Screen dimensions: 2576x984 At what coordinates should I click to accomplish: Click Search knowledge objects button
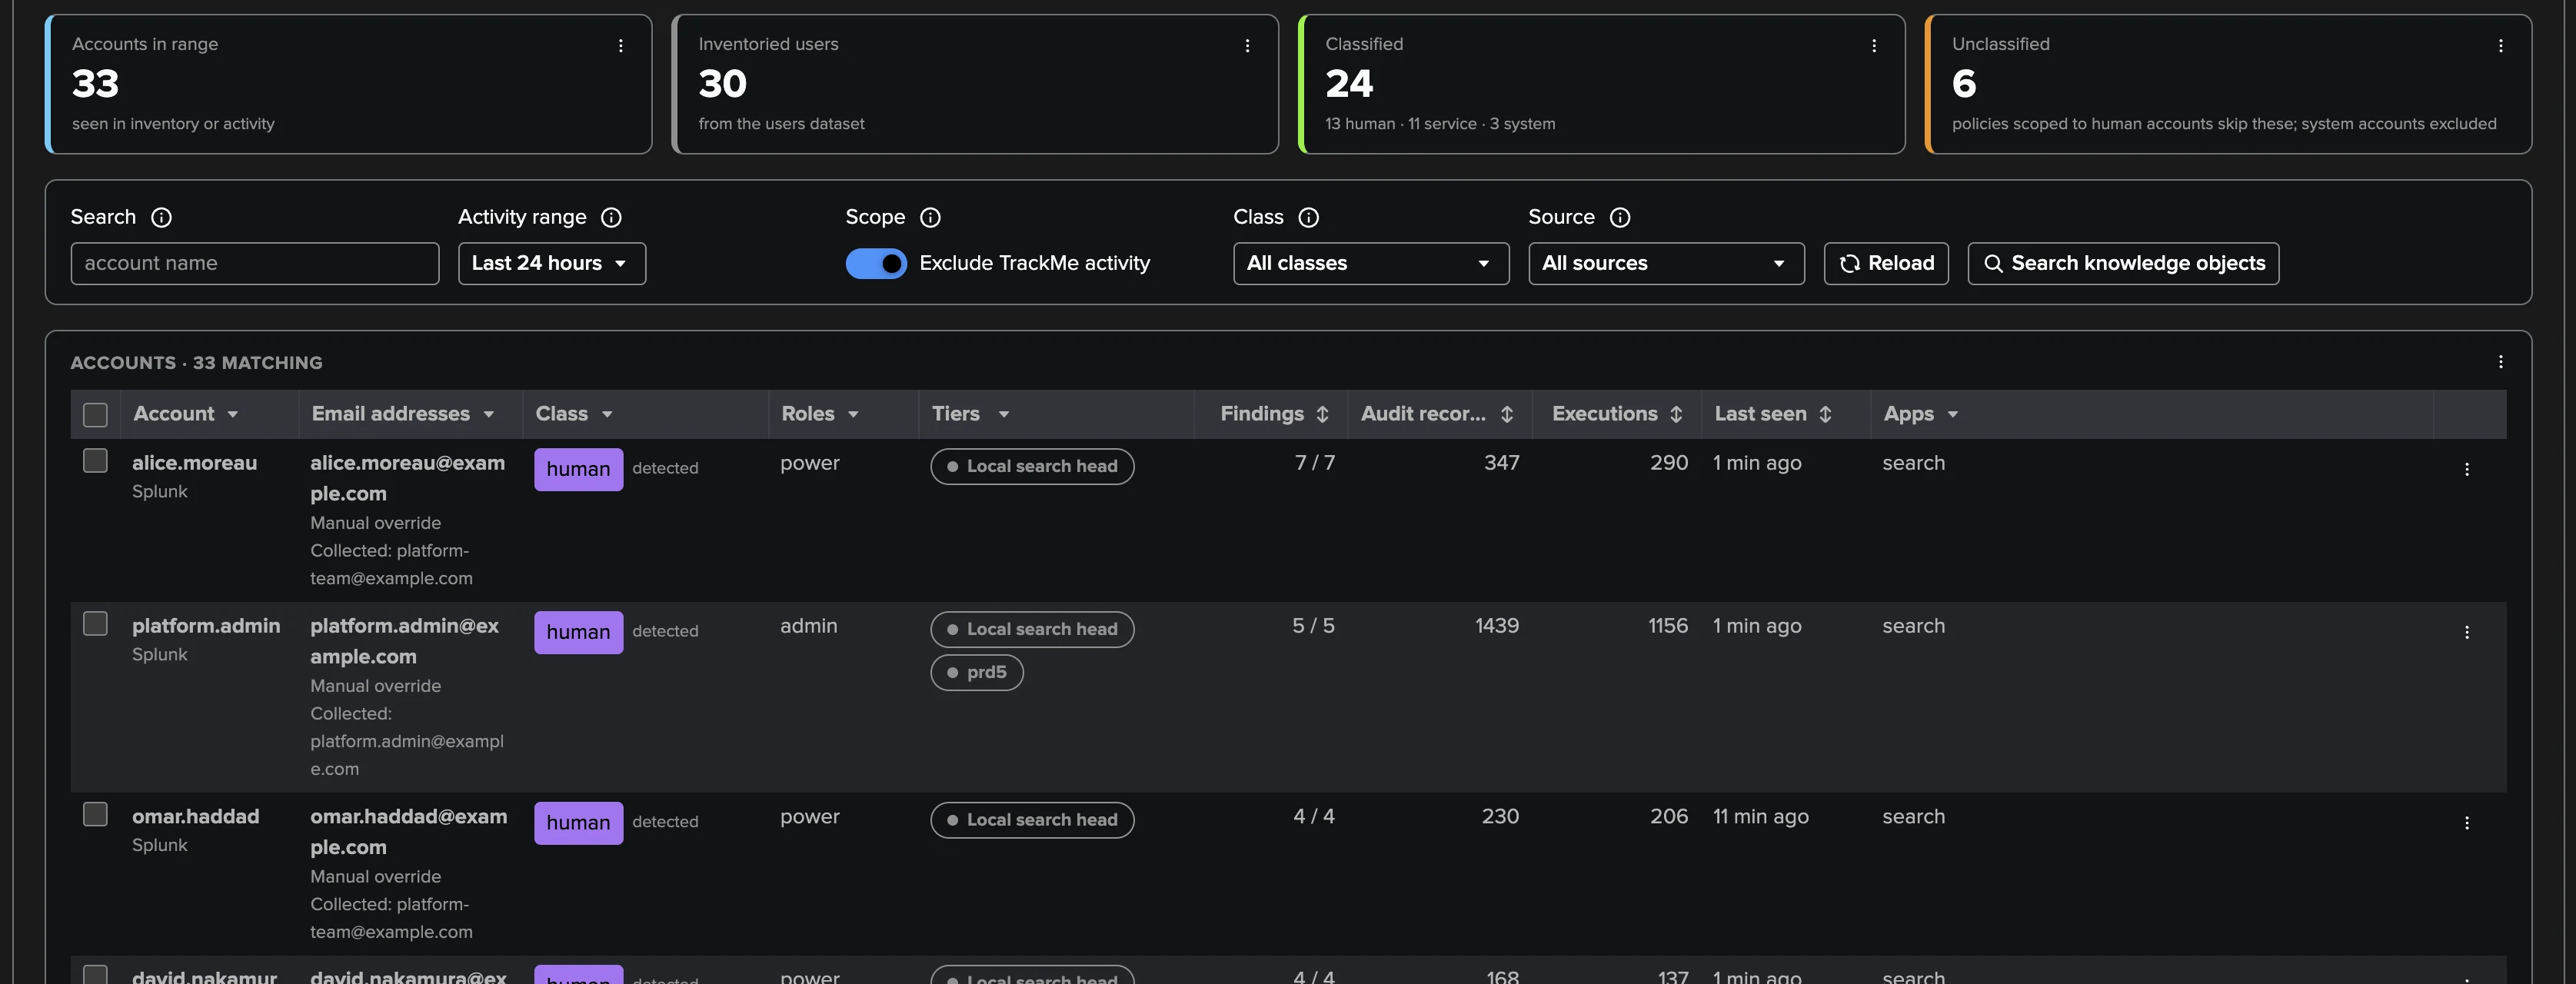coord(2123,264)
